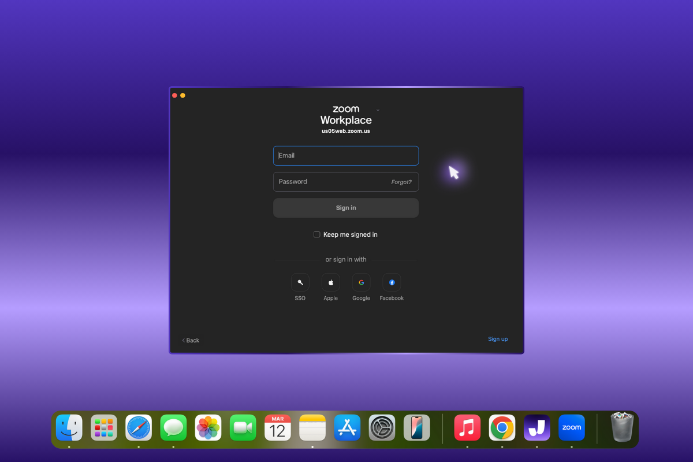The image size is (693, 462).
Task: Tick the Keep me signed in checkbox
Action: [316, 234]
